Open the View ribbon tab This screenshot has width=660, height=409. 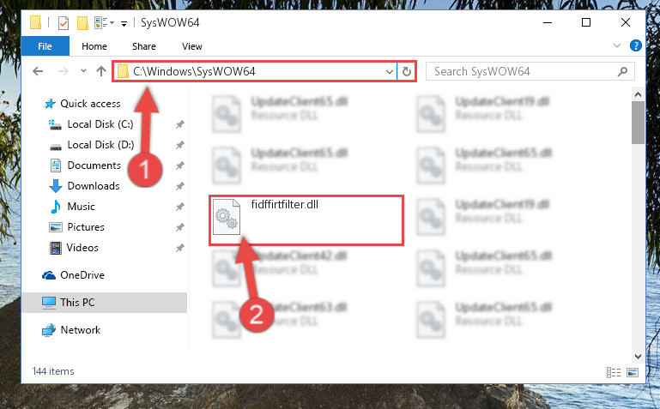click(192, 46)
